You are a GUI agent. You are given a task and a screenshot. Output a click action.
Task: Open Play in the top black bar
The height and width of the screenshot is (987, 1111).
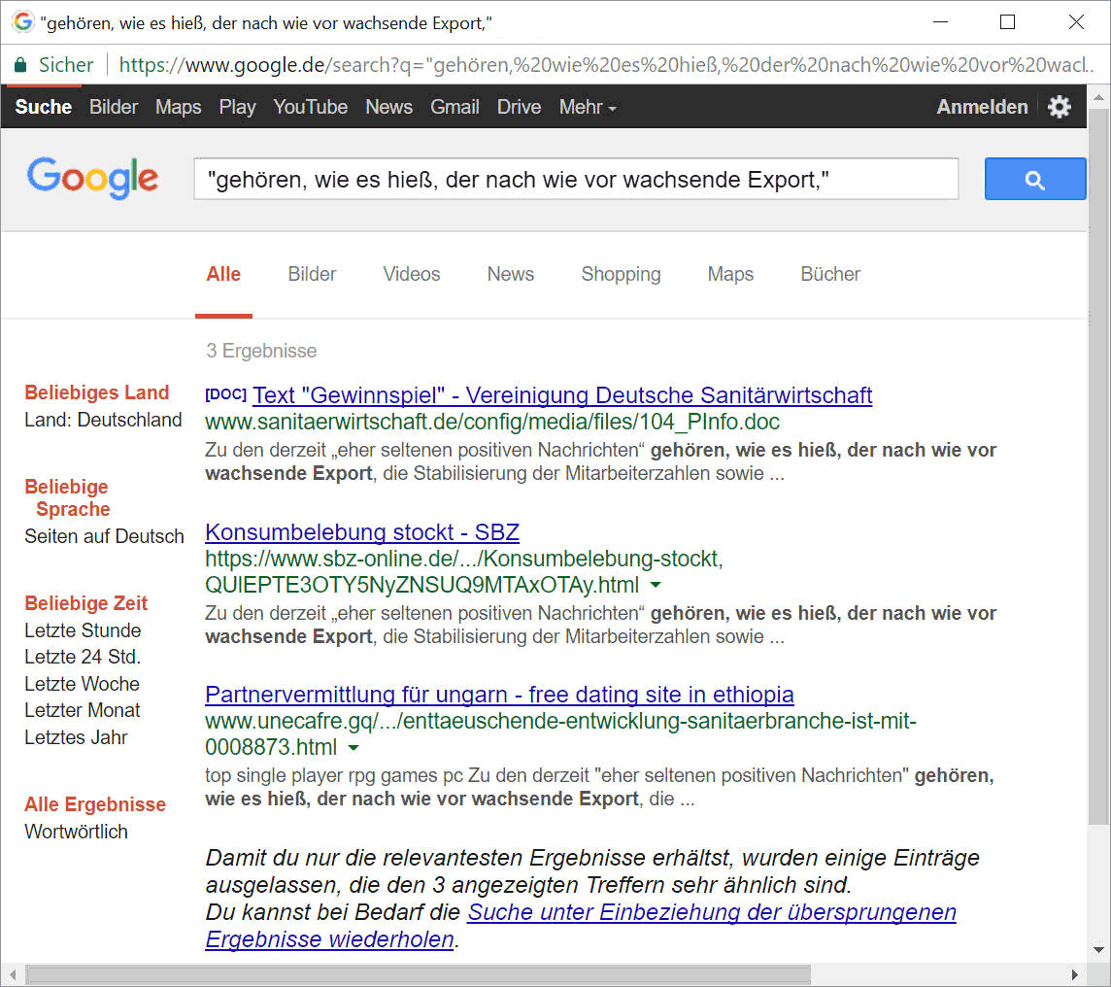pyautogui.click(x=237, y=107)
